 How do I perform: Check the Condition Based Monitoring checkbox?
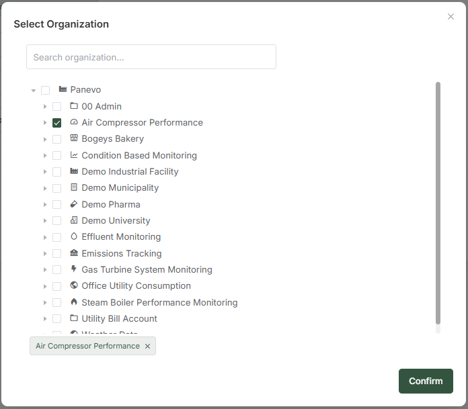(56, 156)
